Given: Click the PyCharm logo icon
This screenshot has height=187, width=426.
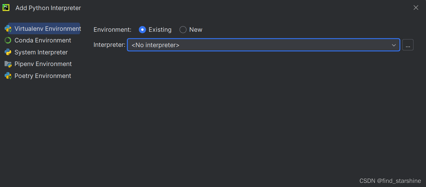Looking at the screenshot, I should (x=6, y=8).
